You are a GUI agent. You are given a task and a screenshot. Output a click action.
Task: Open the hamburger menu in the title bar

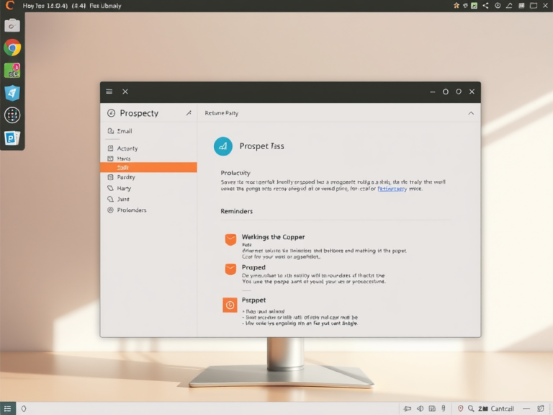point(109,92)
